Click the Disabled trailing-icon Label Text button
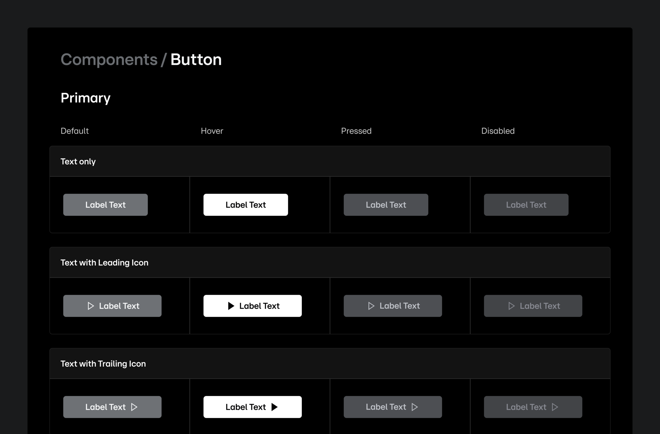Image resolution: width=660 pixels, height=434 pixels. point(533,407)
